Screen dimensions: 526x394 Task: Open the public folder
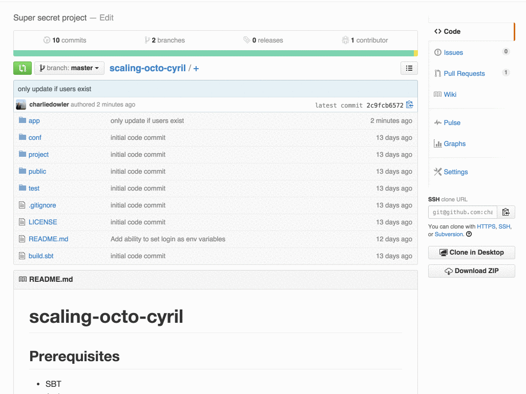37,172
